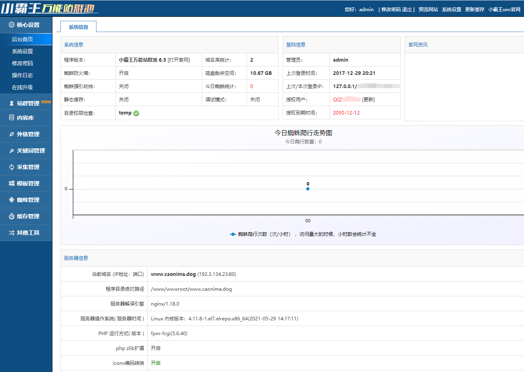
Task: Click the user icon beside 站群管理
Action: 12,103
